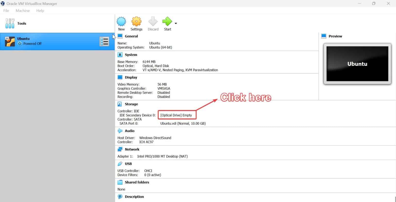Screen dimensions: 396x202
Task: Click the Shared folders section header
Action: pos(137,182)
